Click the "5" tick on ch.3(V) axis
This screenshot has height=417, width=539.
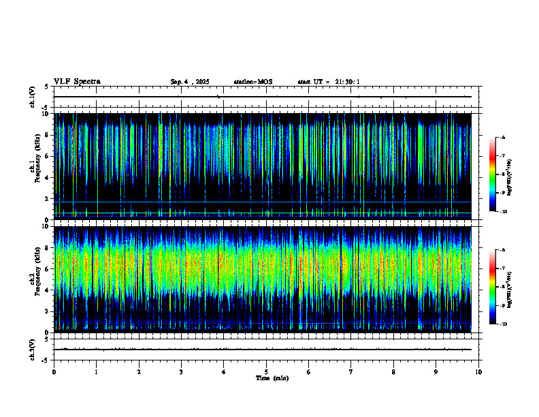click(47, 339)
